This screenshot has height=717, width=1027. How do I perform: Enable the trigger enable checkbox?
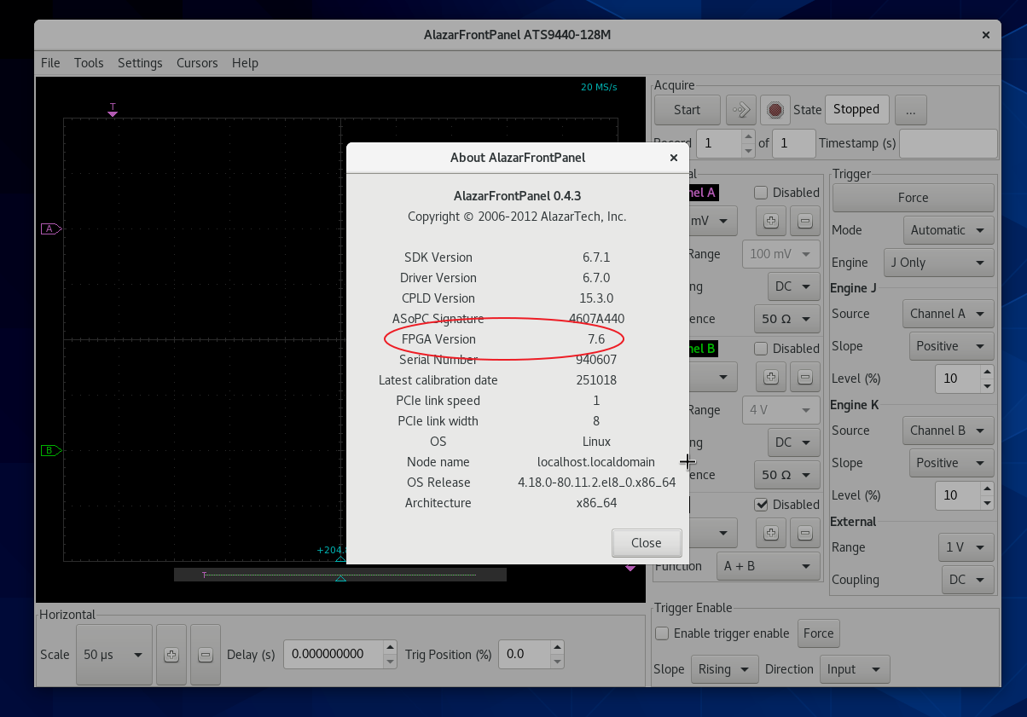(x=662, y=633)
